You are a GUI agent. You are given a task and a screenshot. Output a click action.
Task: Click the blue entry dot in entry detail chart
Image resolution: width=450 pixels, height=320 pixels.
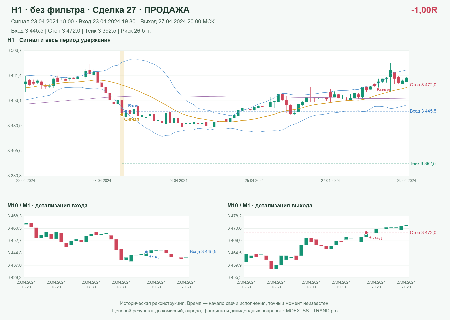tap(146, 252)
